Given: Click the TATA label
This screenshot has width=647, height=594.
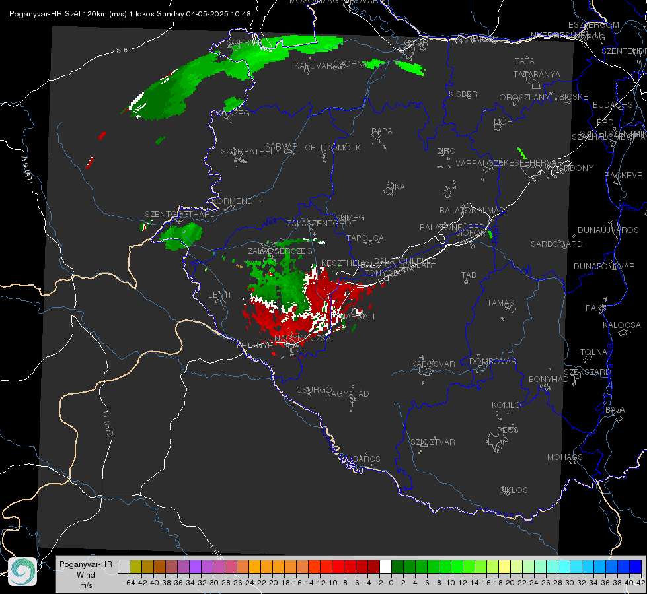Looking at the screenshot, I should pos(525,61).
